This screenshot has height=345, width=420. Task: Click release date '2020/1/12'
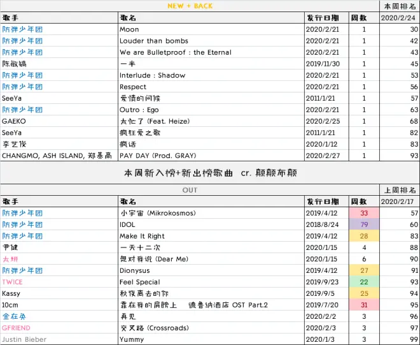point(326,144)
